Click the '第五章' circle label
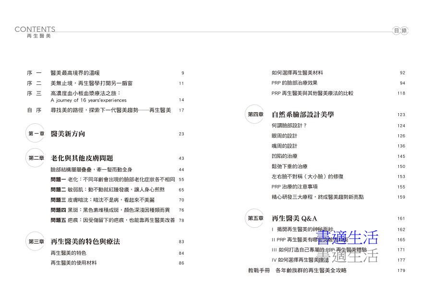This screenshot has height=306, width=432. [254, 218]
